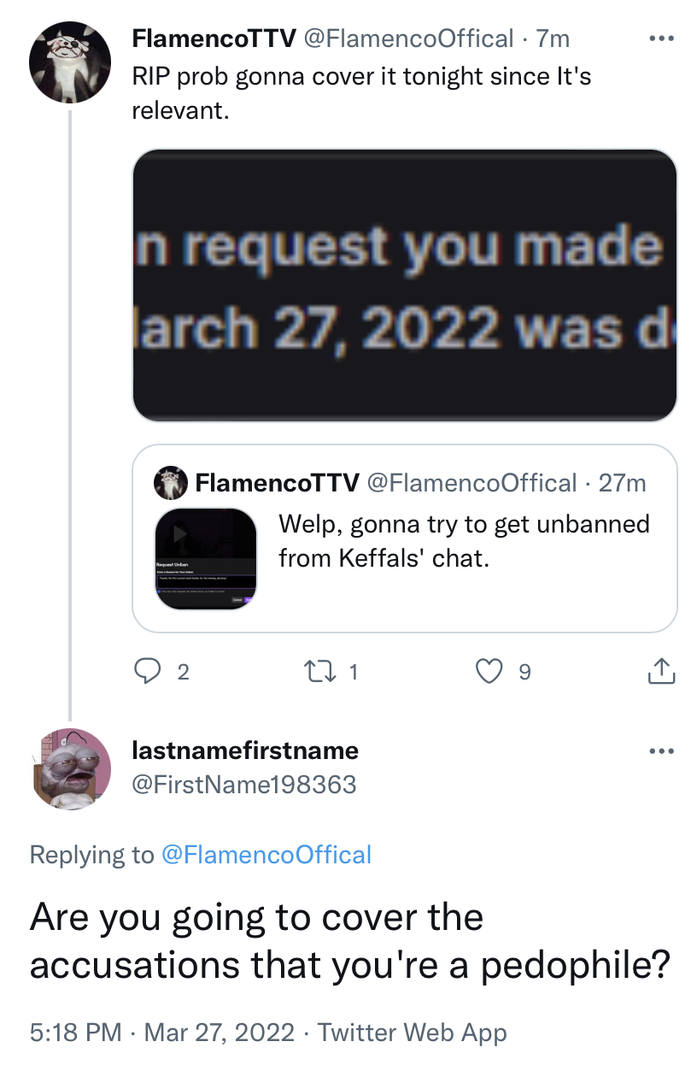This screenshot has width=697, height=1071.
Task: Click the 7m timestamp on the top tweet
Action: 553,38
